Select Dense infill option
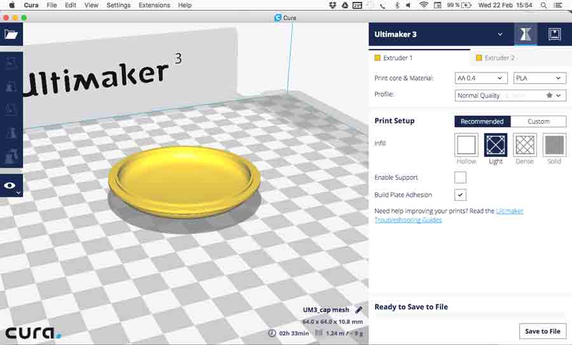 (x=525, y=145)
